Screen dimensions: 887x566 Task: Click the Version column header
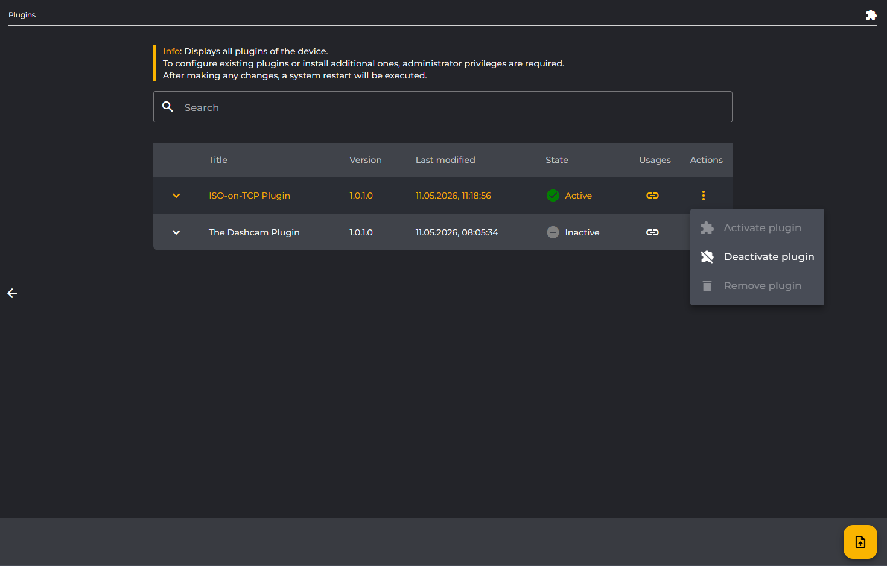point(366,160)
